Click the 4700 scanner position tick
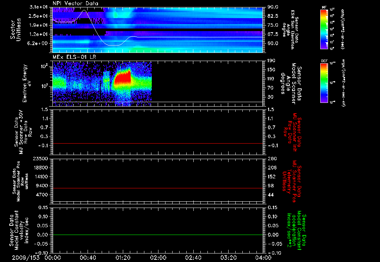 [x=43, y=195]
